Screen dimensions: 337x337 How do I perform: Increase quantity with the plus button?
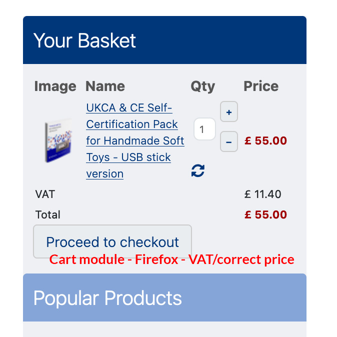(x=228, y=112)
